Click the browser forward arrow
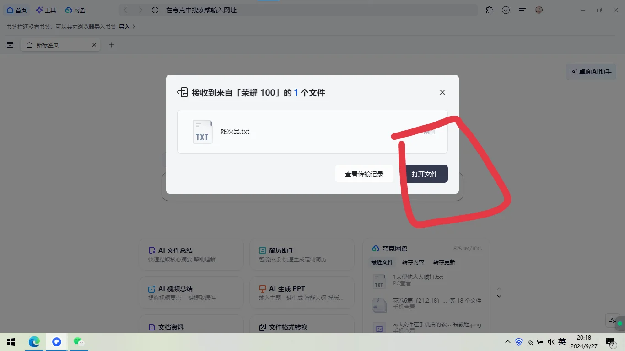The image size is (625, 351). pyautogui.click(x=140, y=10)
